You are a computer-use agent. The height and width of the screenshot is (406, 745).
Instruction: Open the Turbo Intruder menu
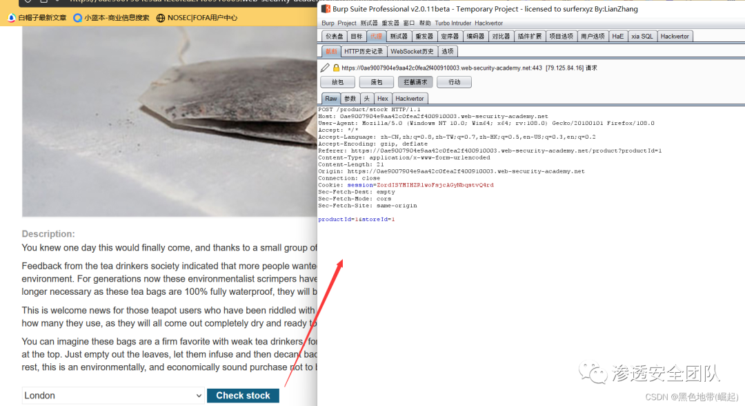click(453, 23)
